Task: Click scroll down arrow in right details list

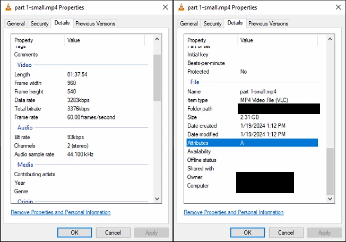Action: (330, 199)
